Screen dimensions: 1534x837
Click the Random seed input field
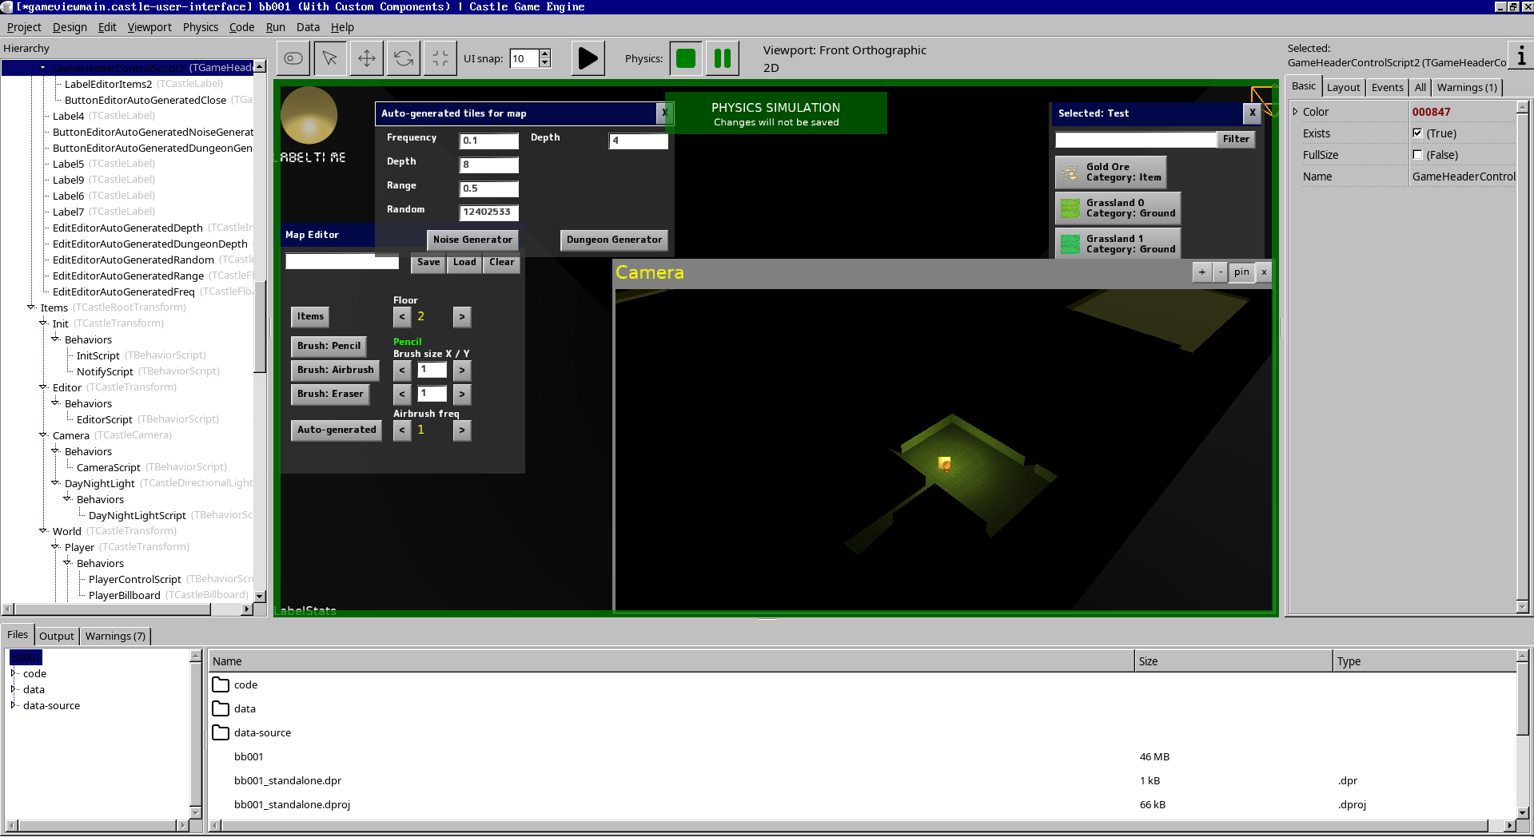[488, 213]
